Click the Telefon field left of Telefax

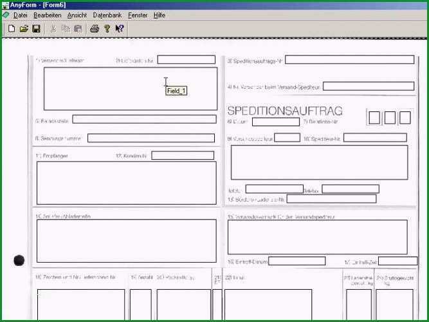[275, 189]
